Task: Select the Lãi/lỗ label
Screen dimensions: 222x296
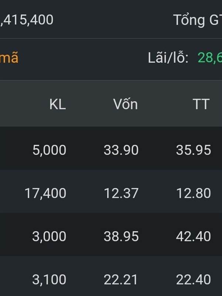Action: tap(168, 58)
